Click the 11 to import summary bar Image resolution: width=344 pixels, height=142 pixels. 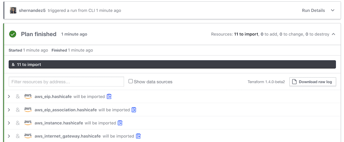point(172,64)
